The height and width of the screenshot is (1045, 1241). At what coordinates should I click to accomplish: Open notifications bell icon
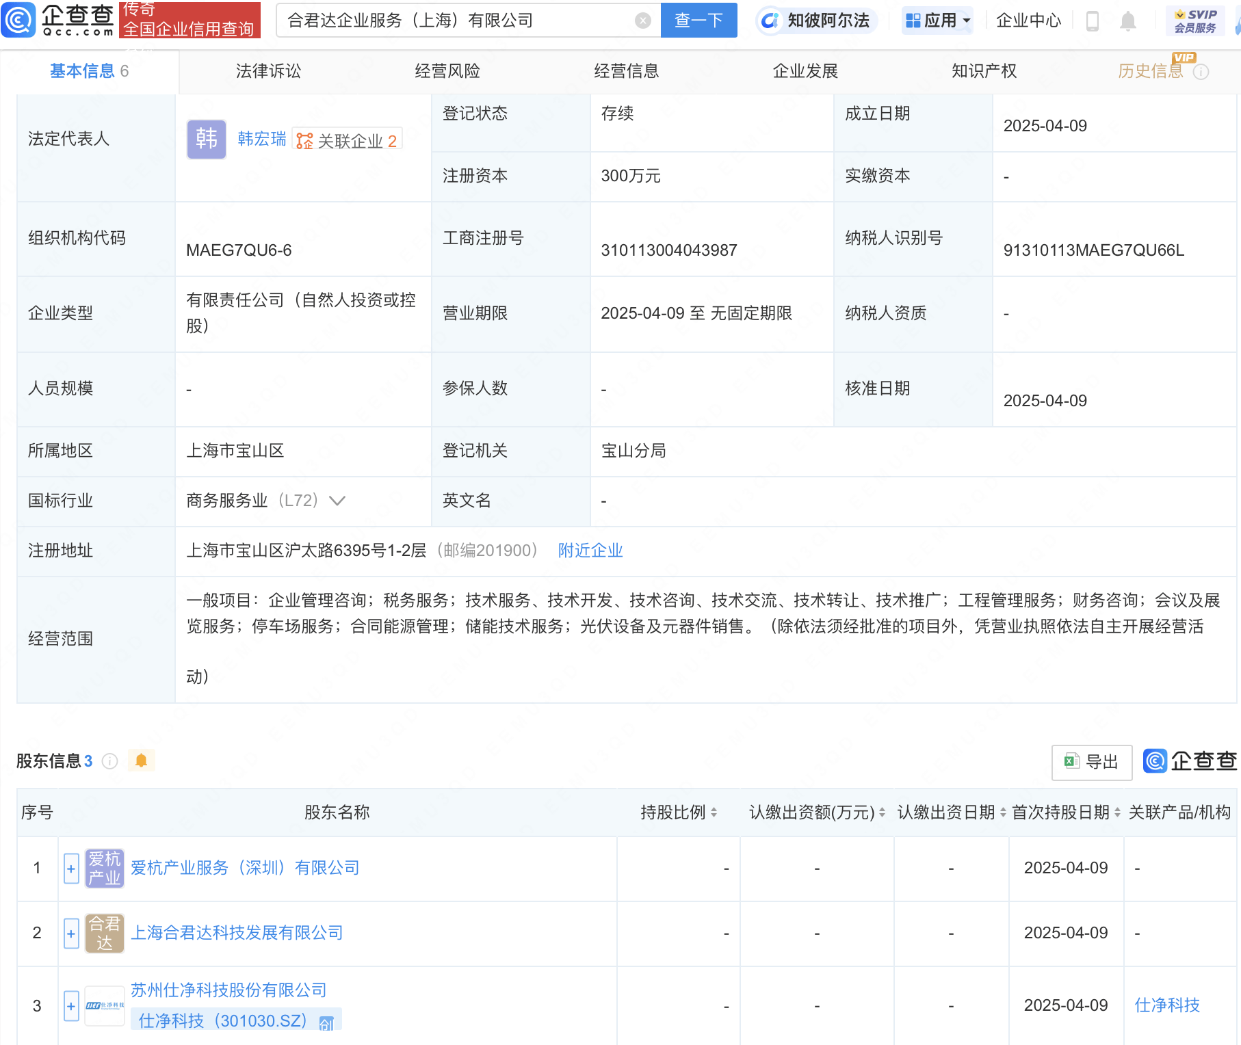coord(1128,21)
